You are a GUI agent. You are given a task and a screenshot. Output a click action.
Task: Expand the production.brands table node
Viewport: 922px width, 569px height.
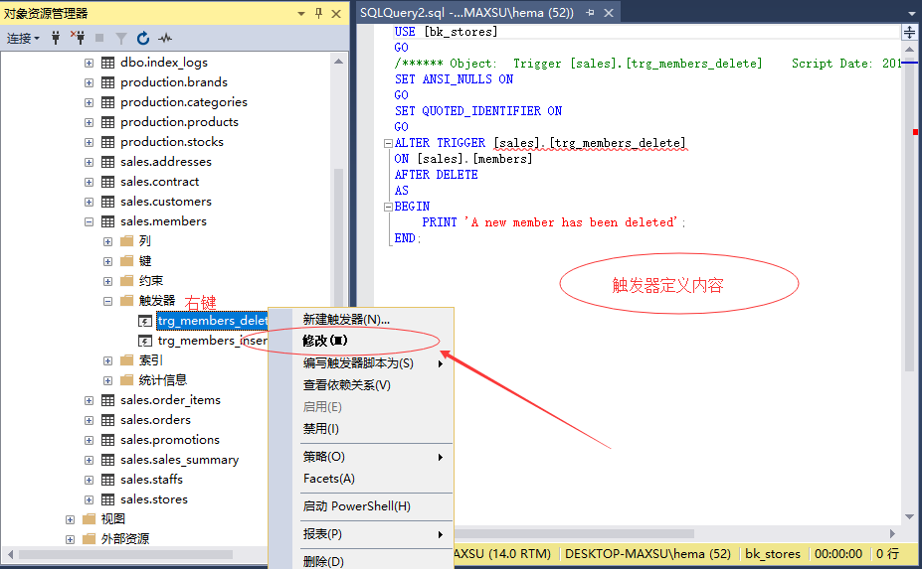tap(89, 82)
